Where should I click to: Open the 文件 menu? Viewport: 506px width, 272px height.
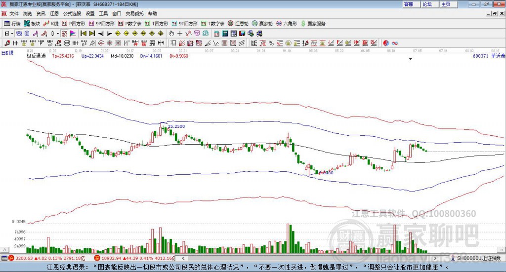(x=14, y=13)
